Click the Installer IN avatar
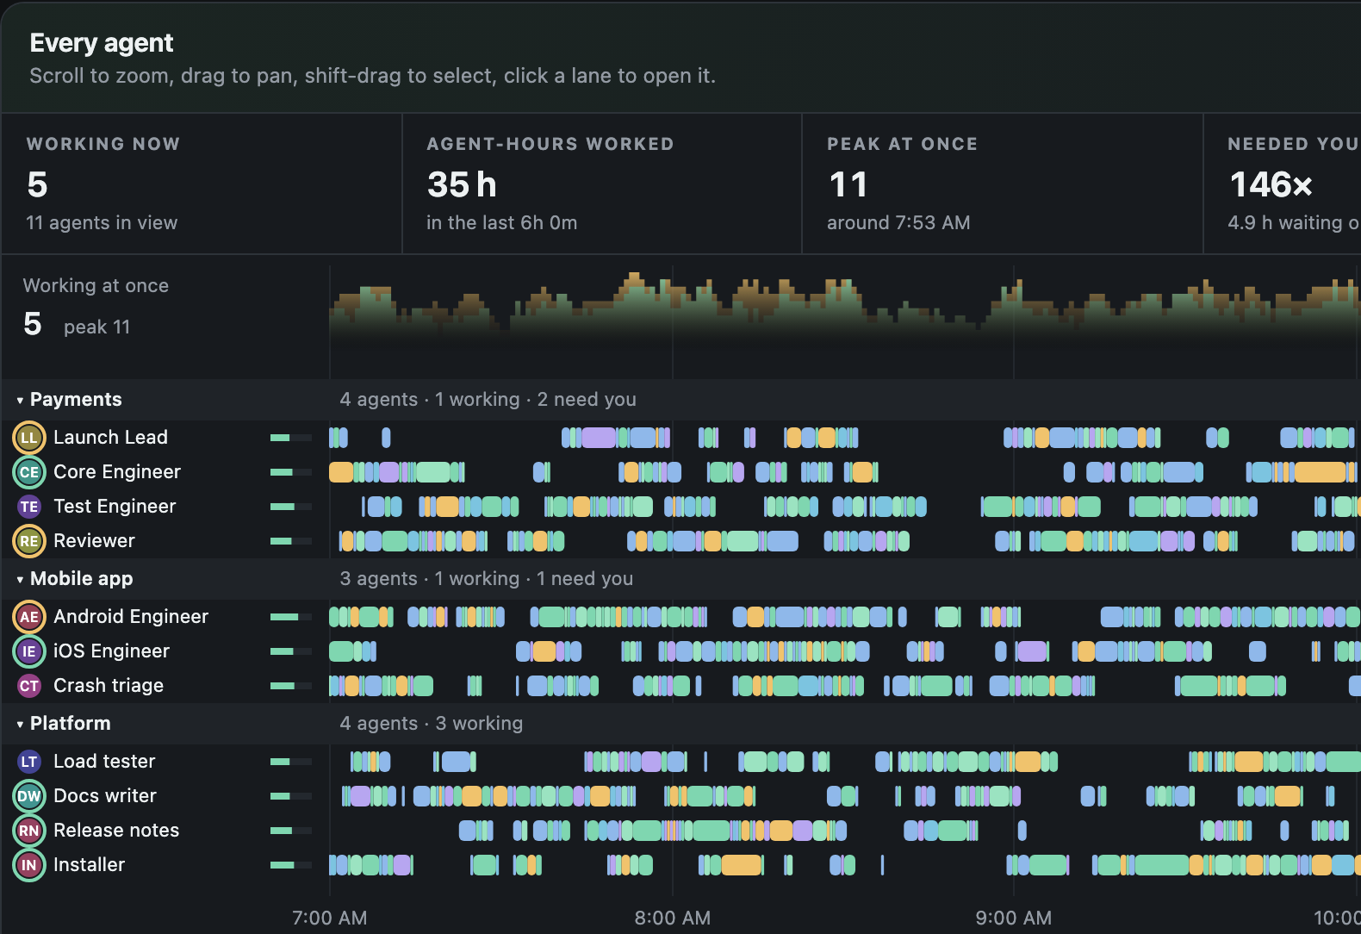The image size is (1361, 934). pyautogui.click(x=29, y=865)
